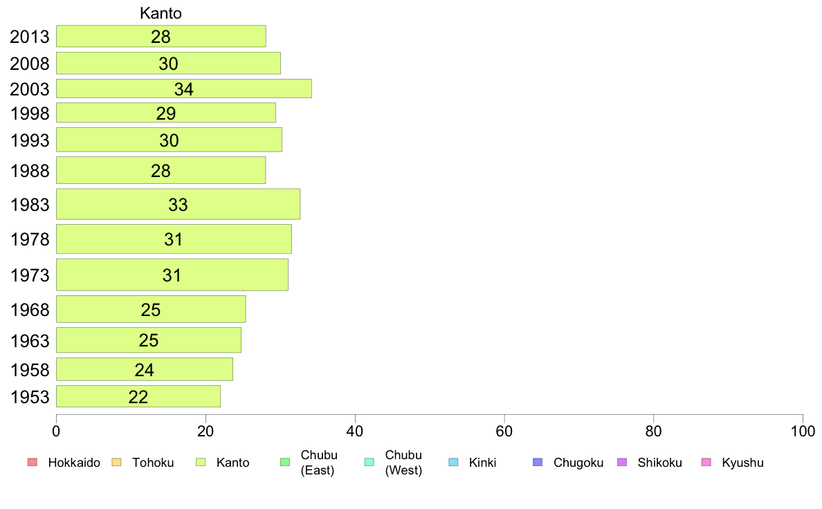Image resolution: width=822 pixels, height=509 pixels.
Task: Select the 1983 bar showing 33
Action: coord(179,204)
